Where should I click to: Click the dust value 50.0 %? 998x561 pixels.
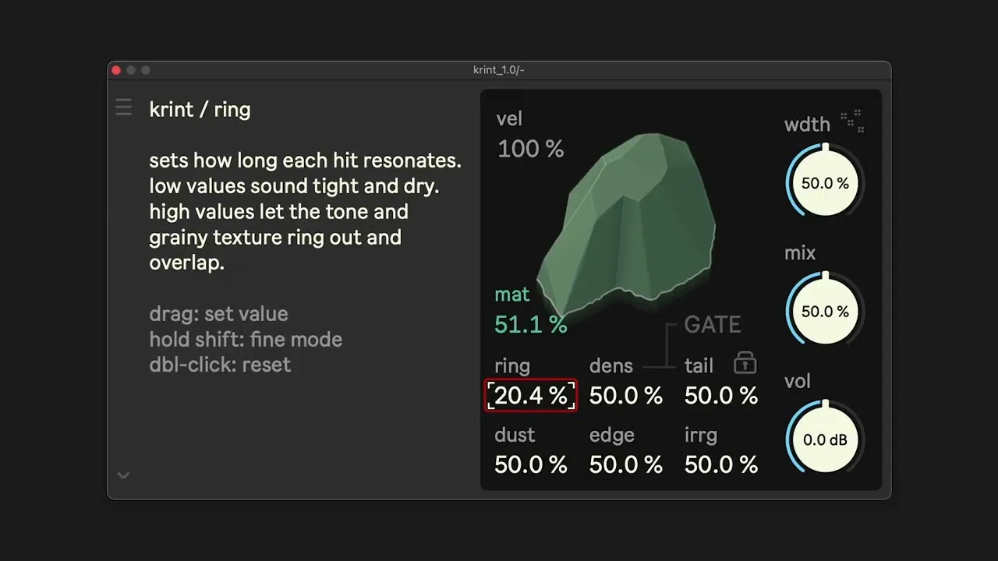coord(531,465)
